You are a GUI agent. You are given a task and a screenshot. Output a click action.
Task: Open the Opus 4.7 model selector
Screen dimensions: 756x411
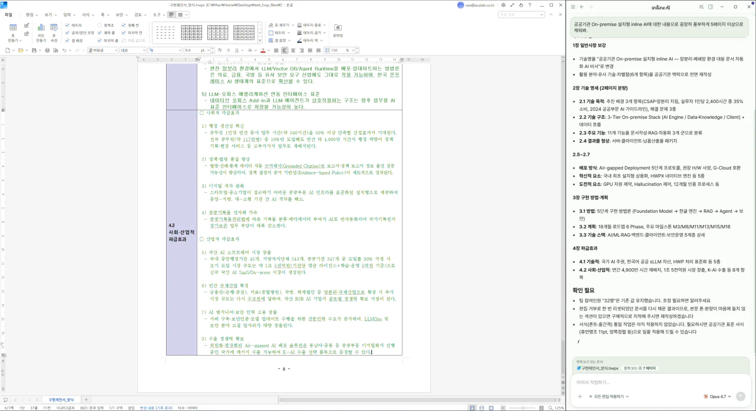pyautogui.click(x=718, y=397)
